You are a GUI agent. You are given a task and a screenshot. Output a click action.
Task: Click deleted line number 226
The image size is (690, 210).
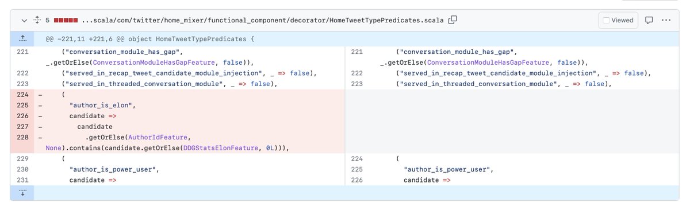pyautogui.click(x=22, y=116)
